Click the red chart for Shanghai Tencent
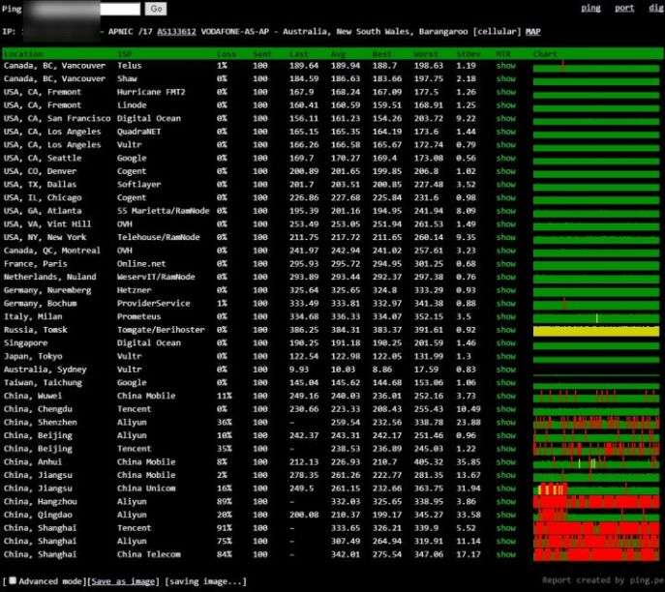 (596, 528)
